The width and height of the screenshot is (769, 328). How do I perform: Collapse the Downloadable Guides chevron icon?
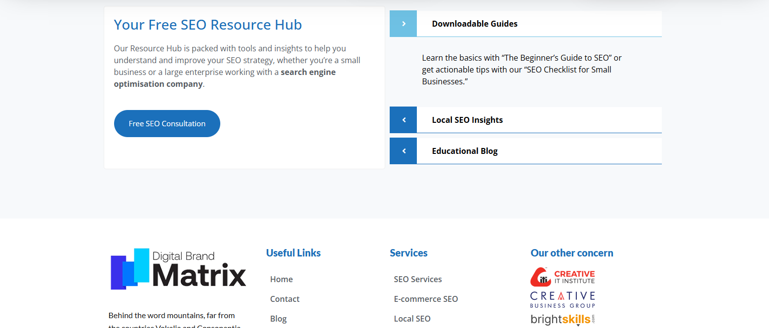click(x=404, y=24)
